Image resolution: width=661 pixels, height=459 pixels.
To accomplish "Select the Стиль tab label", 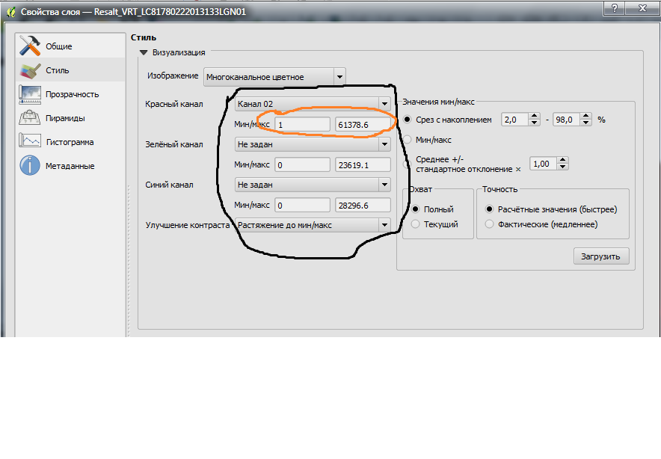I will click(x=58, y=70).
